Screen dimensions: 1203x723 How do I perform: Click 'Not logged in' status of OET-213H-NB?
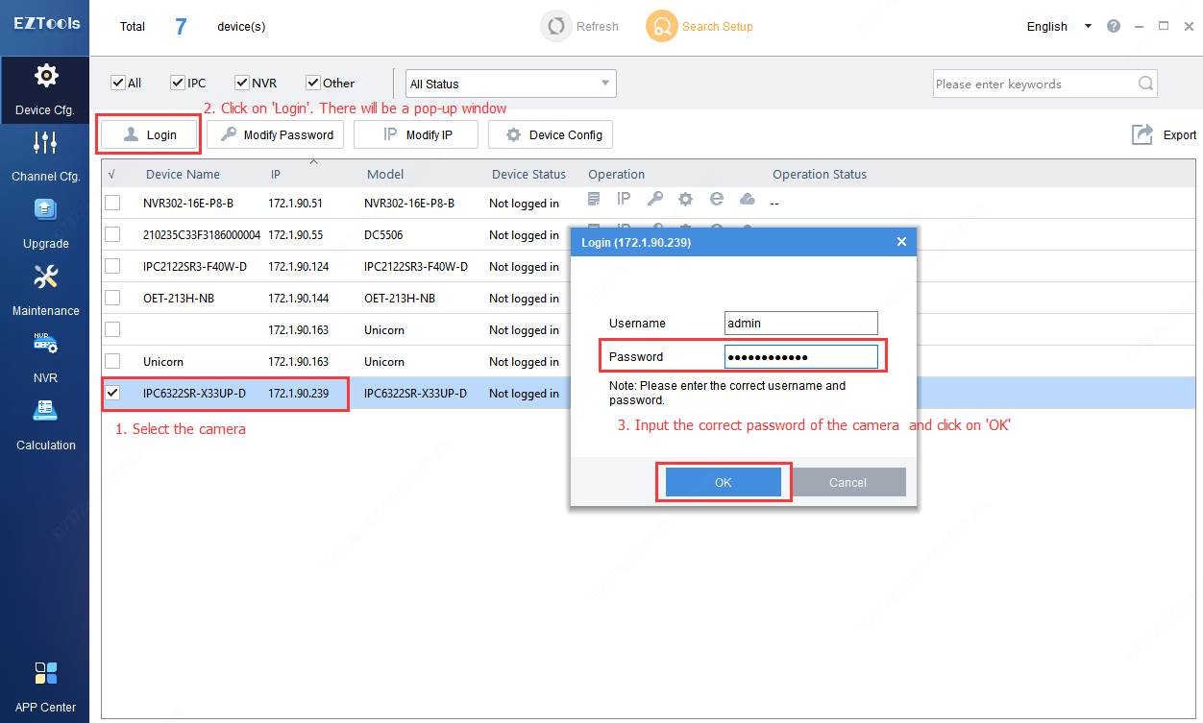point(524,298)
